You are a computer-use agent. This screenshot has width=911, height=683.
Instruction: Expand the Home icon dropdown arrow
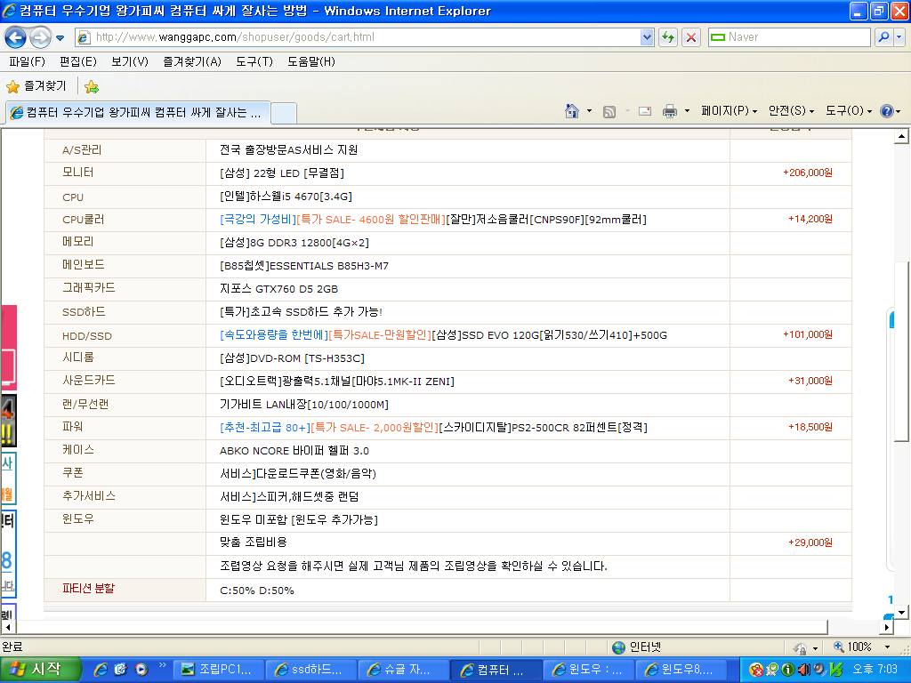(589, 111)
